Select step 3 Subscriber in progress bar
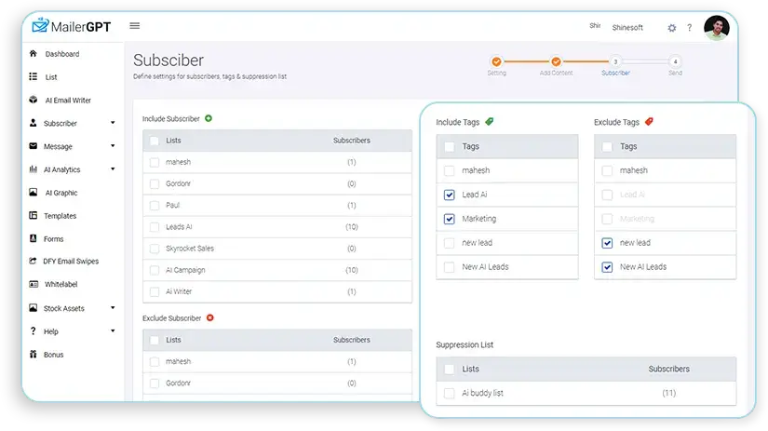 615,61
